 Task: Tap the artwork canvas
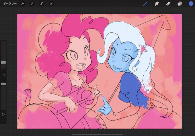click(100, 71)
